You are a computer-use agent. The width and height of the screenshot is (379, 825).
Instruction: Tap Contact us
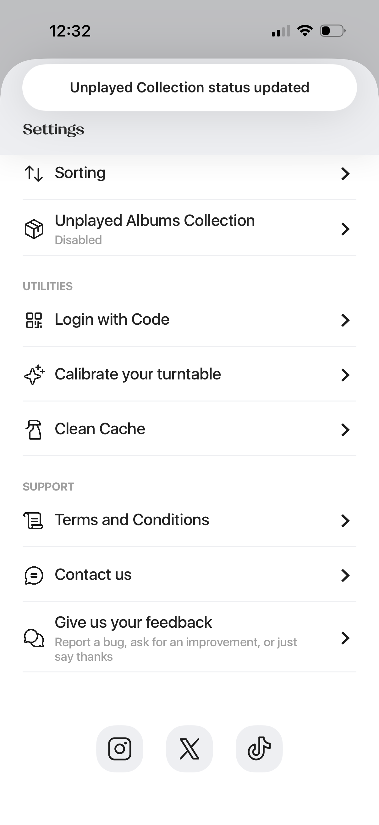click(x=93, y=575)
